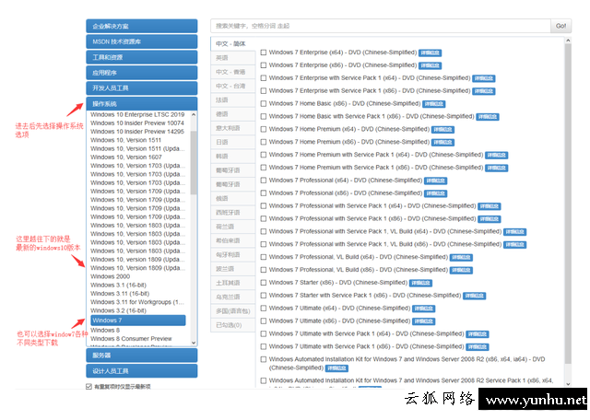Collapse the 操作系统 section header

coord(141,104)
